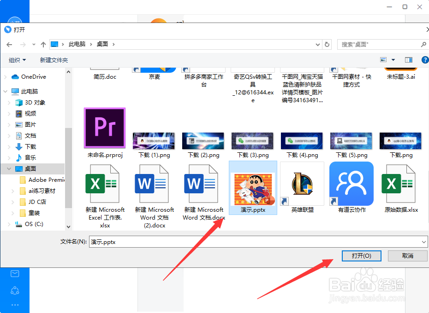429x313 pixels.
Task: Click 此电脑 in the address breadcrumb
Action: [77, 44]
